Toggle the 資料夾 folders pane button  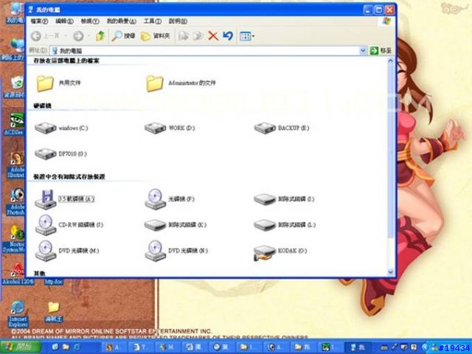point(156,36)
